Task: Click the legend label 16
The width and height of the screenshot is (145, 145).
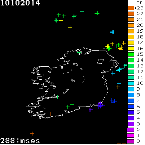Action: coord(140,49)
